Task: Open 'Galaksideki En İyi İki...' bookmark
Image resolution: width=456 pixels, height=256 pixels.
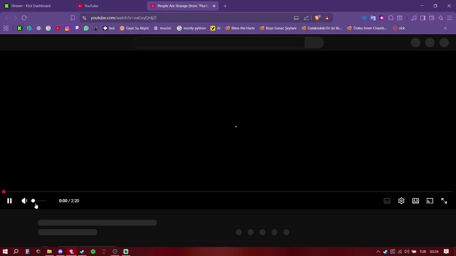Action: (322, 28)
